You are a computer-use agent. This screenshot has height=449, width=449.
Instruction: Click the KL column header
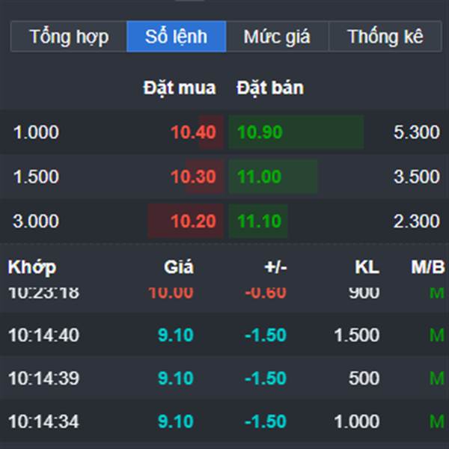pyautogui.click(x=367, y=267)
